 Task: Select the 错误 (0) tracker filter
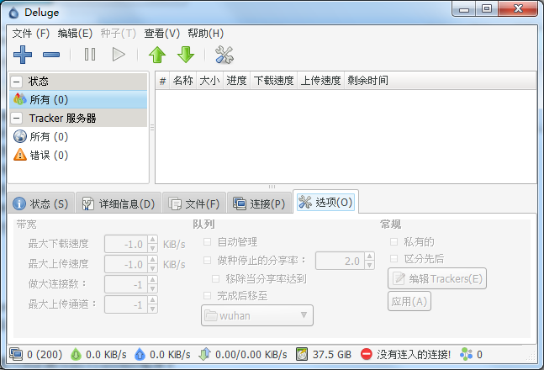(78, 155)
